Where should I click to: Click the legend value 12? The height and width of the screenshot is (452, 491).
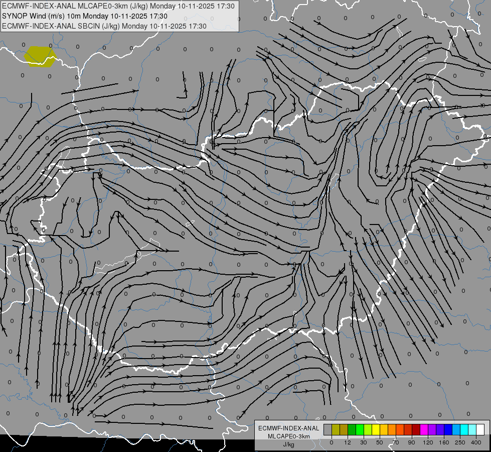click(x=347, y=442)
